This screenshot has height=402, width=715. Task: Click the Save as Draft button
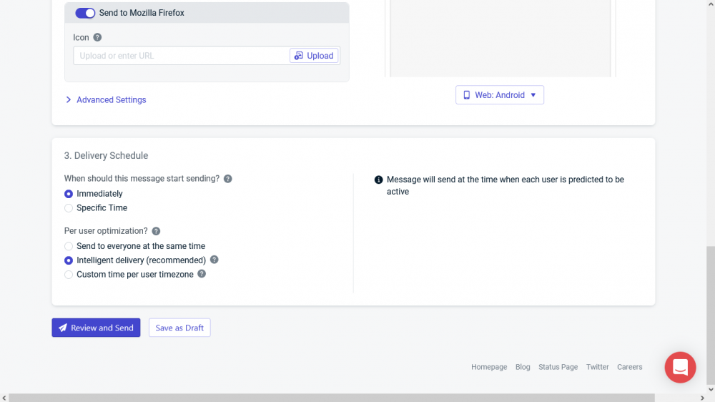point(179,328)
